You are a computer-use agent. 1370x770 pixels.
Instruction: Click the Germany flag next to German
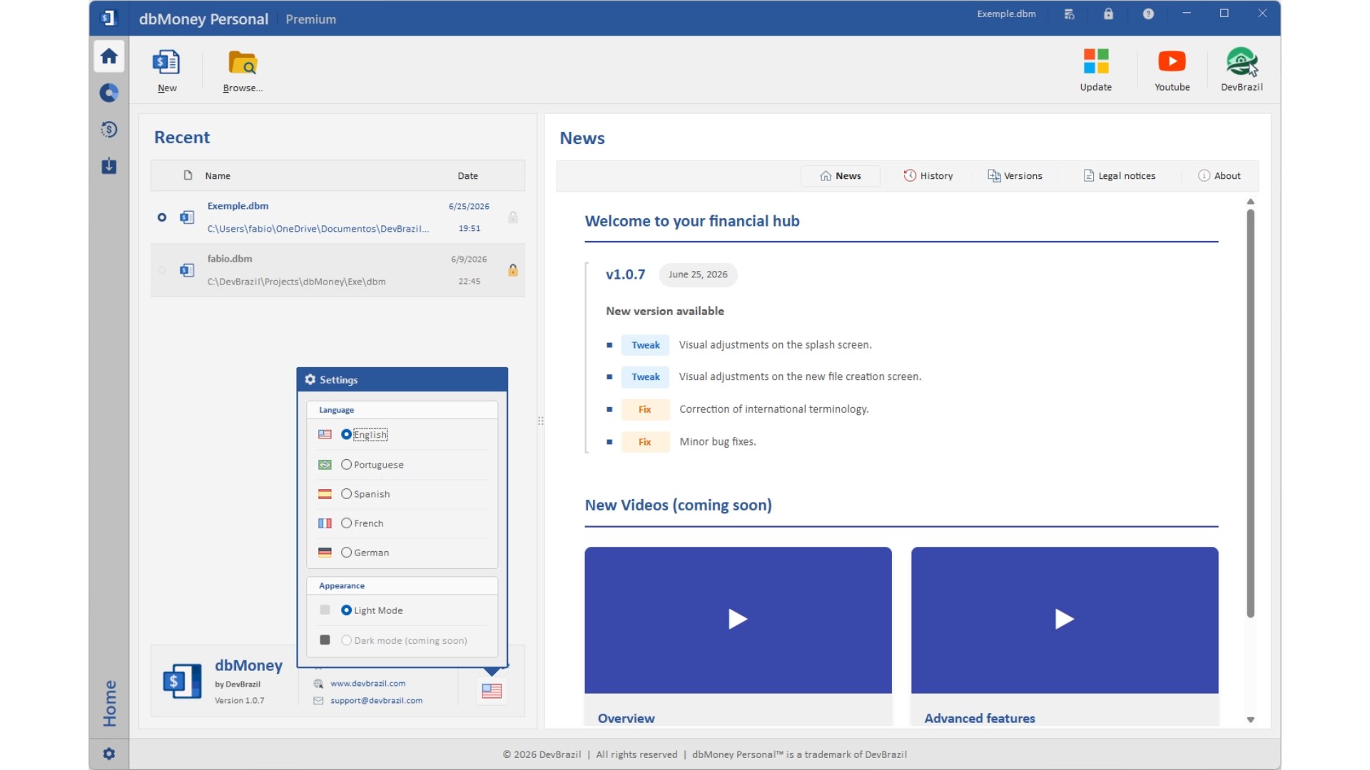325,553
